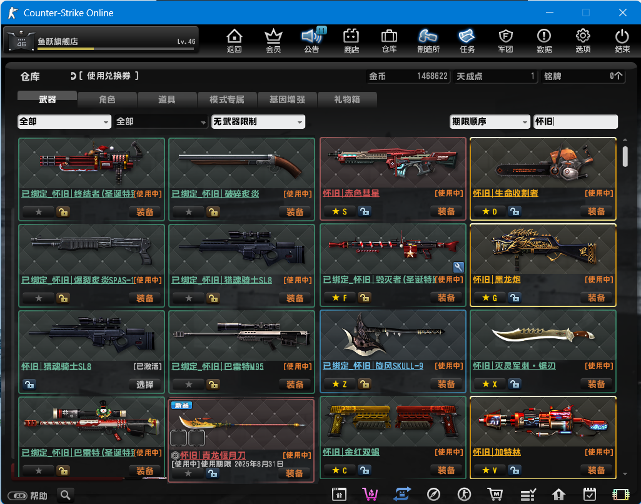Open the 任务 missions icon
The image size is (641, 504).
coord(467,41)
